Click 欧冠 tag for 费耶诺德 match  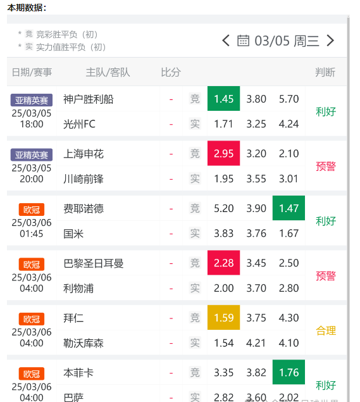click(32, 210)
